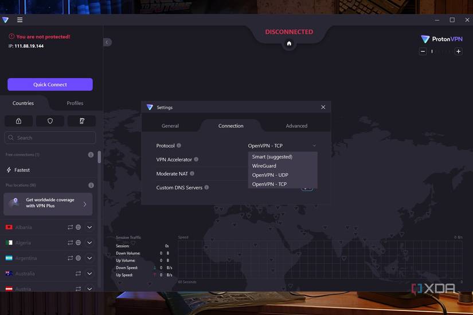The width and height of the screenshot is (473, 315).
Task: Toggle the Custom DNS Servers switch
Action: coord(307,187)
